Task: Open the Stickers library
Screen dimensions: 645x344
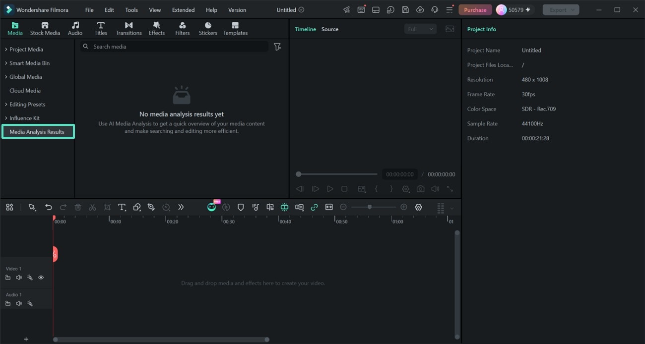Action: (x=208, y=29)
